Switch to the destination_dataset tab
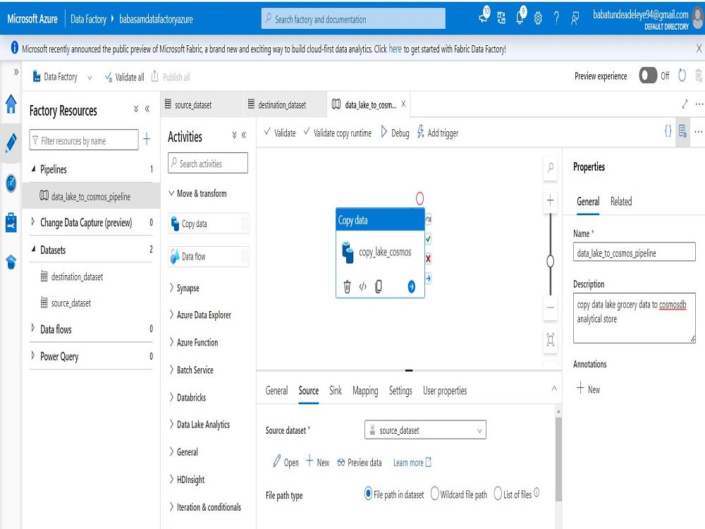This screenshot has width=705, height=529. point(285,105)
